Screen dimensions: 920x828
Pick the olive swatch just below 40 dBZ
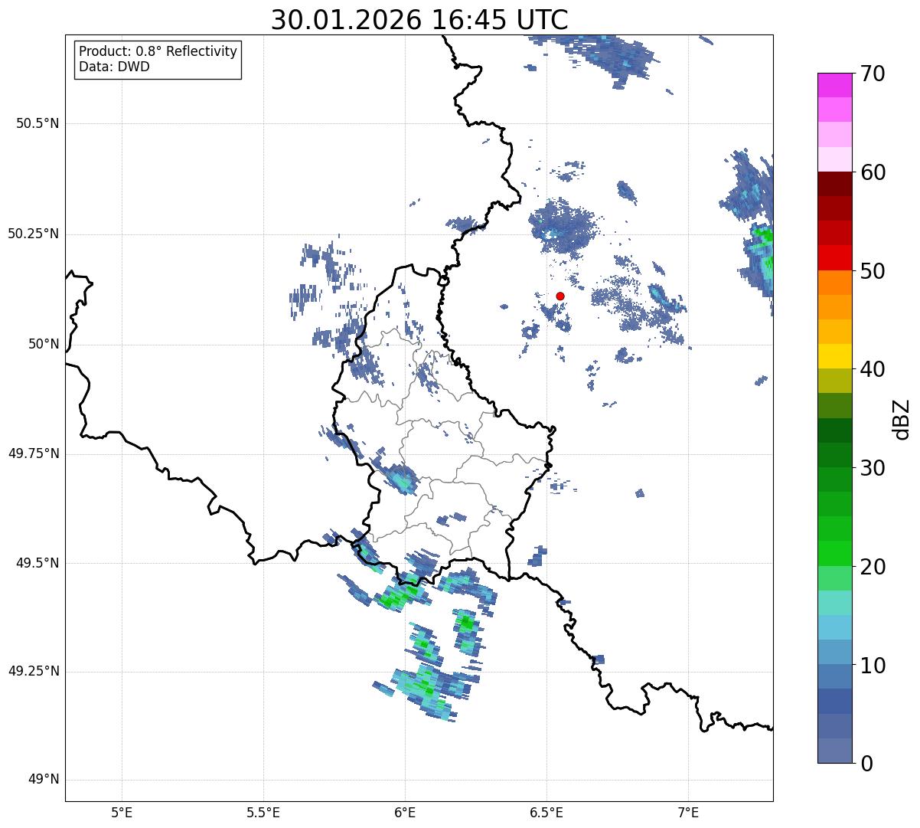835,381
